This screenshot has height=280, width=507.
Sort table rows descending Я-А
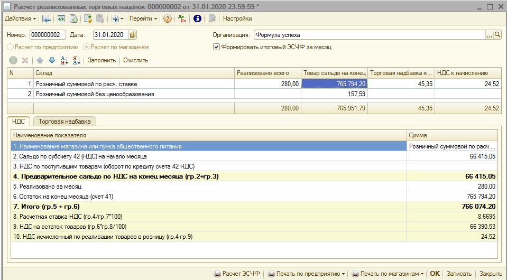point(77,60)
